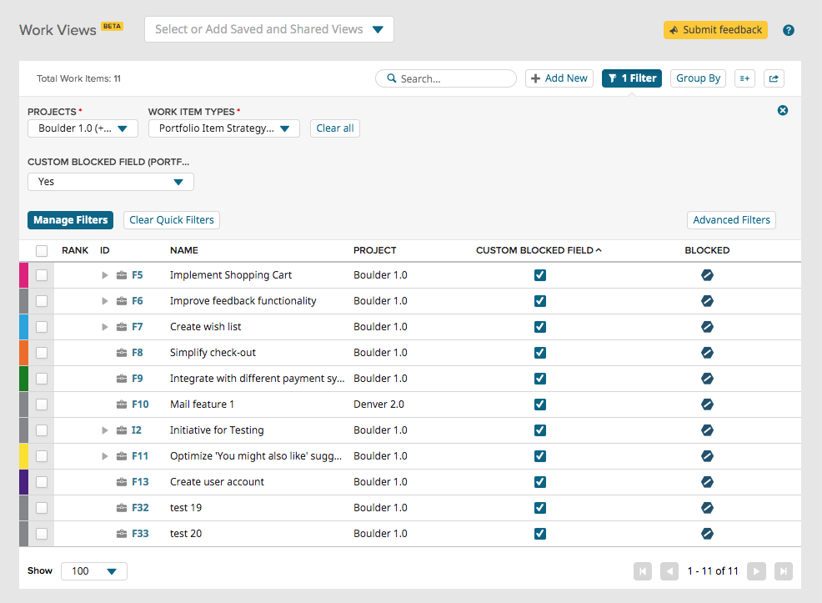Select the row checkbox for F7
This screenshot has width=822, height=603.
[42, 327]
